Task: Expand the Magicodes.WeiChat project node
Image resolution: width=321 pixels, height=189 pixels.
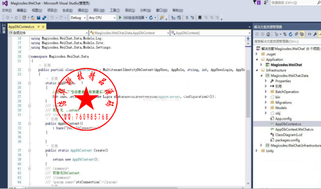Action: pos(261,65)
